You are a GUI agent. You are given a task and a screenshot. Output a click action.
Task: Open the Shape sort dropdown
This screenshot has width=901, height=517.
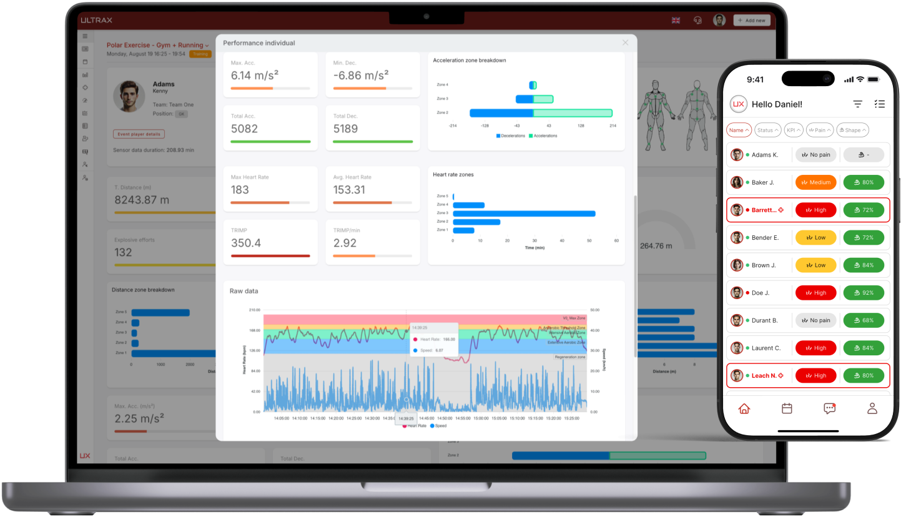(x=852, y=130)
